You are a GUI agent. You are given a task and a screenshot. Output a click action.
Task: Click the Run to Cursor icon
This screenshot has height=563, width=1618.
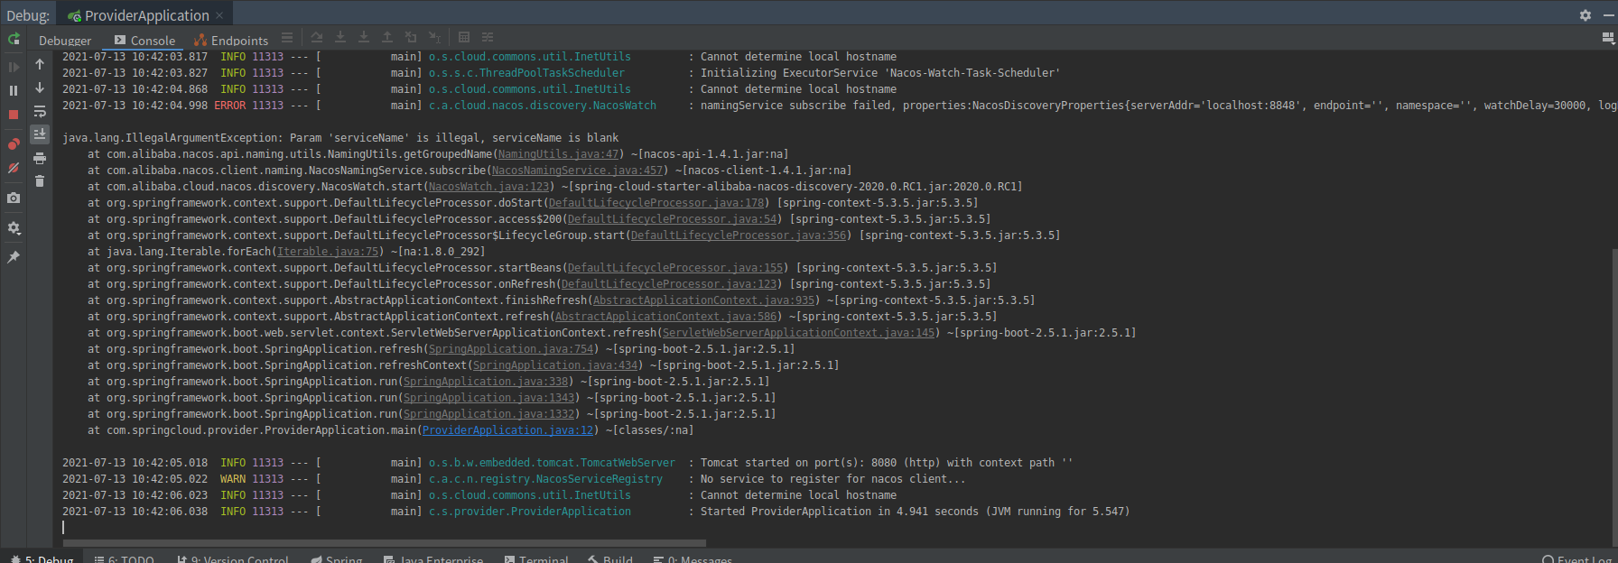[434, 38]
